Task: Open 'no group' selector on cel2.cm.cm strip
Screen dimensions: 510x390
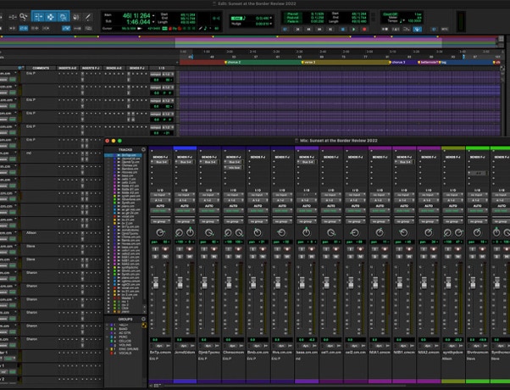Action: 355,221
